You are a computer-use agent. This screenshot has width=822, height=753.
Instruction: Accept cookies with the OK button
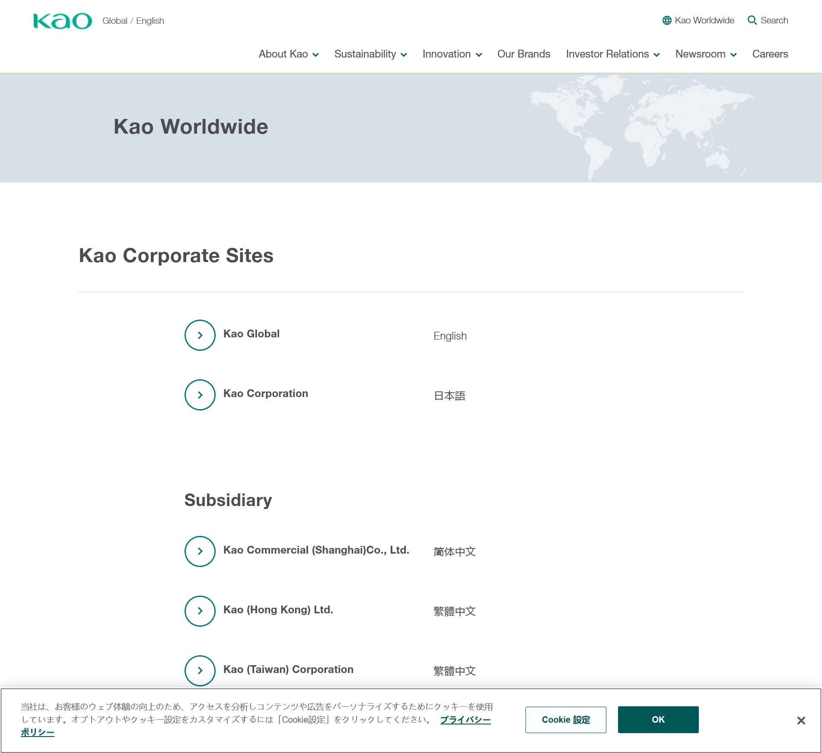click(x=658, y=720)
